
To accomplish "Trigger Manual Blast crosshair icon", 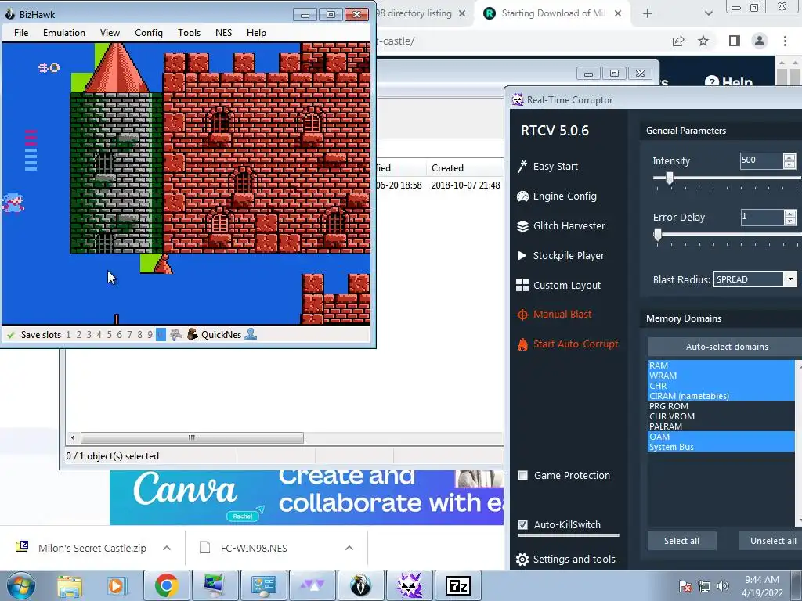I will pos(522,315).
